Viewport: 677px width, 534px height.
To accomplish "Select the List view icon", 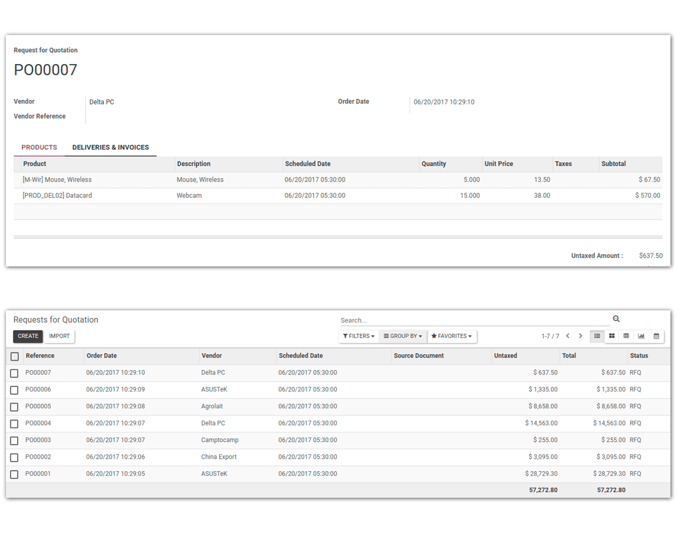I will point(597,336).
